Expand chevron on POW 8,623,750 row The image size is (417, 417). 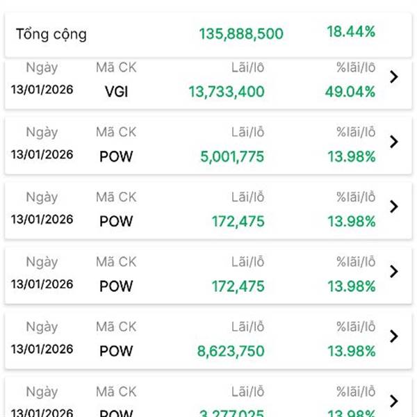[393, 336]
